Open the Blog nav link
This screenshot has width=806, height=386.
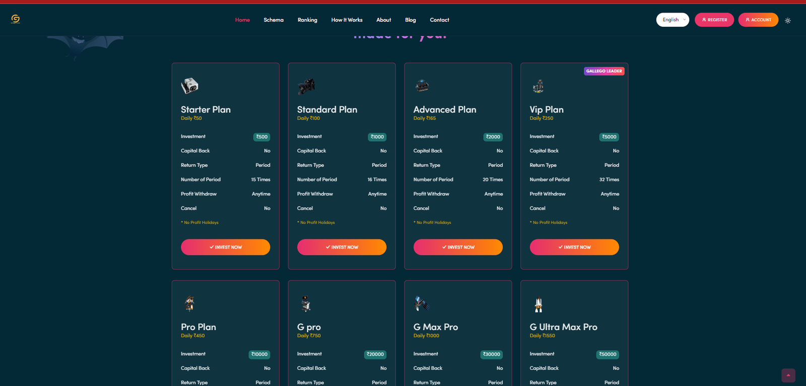point(410,20)
